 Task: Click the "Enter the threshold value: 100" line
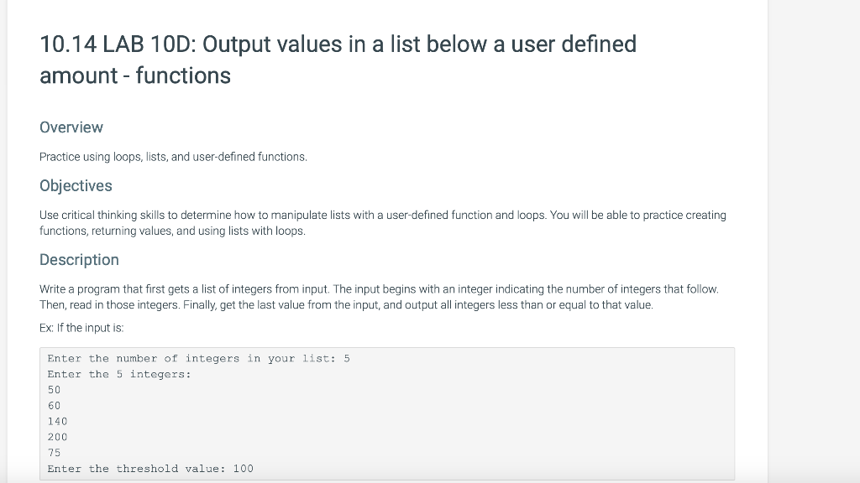pos(150,469)
